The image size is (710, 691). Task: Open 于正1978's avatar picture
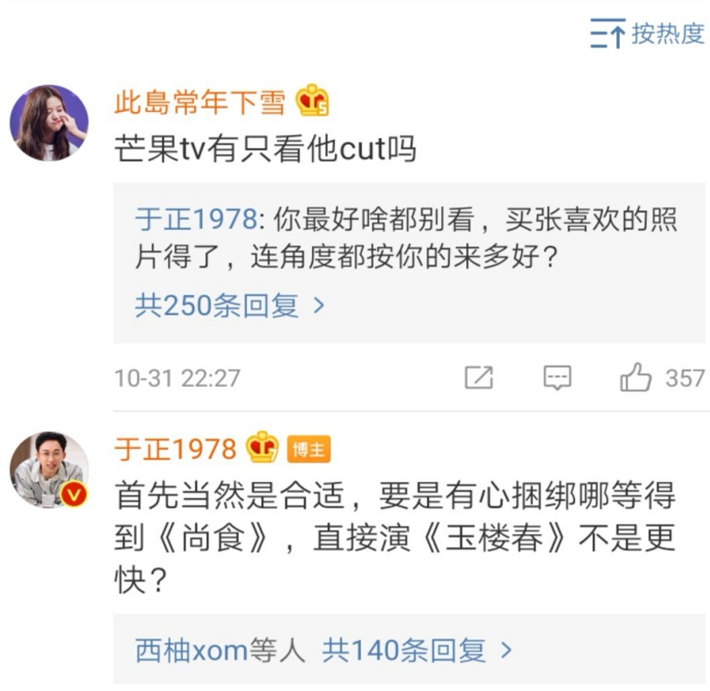click(49, 469)
